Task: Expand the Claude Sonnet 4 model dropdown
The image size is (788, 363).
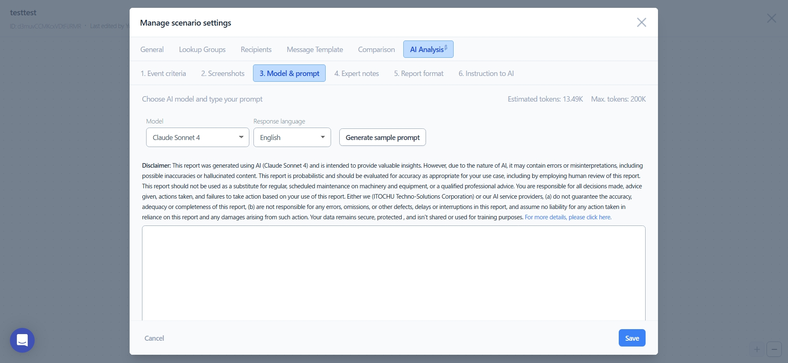Action: click(x=197, y=138)
